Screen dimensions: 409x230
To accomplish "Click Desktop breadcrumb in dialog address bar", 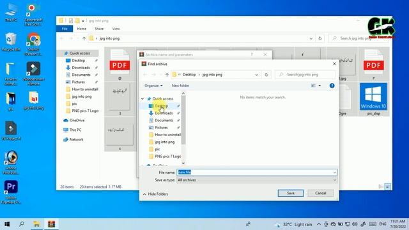I will pos(189,75).
